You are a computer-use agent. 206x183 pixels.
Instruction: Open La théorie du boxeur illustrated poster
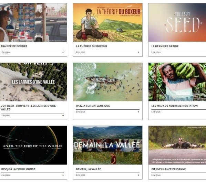tap(107, 22)
